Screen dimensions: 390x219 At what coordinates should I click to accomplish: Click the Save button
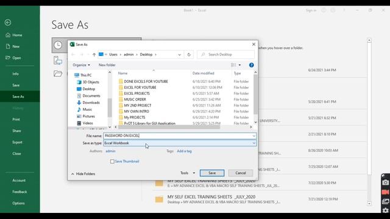212,173
